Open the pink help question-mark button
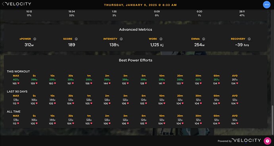This screenshot has width=274, height=146. (x=267, y=141)
